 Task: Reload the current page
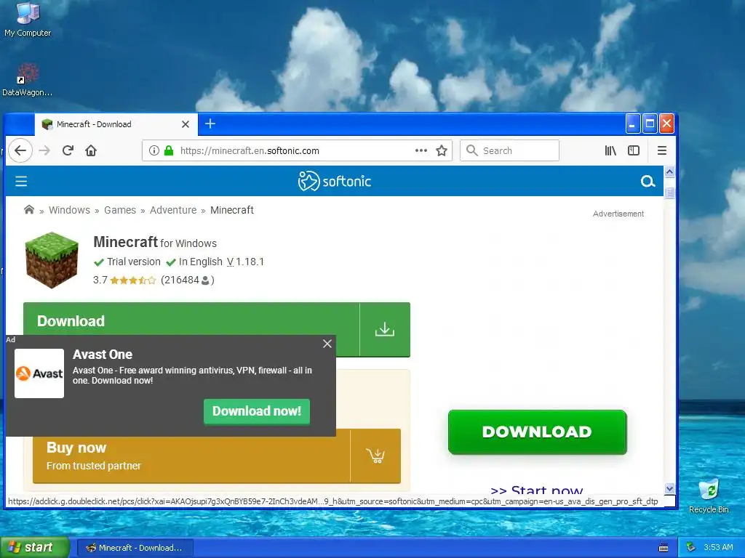tap(68, 150)
